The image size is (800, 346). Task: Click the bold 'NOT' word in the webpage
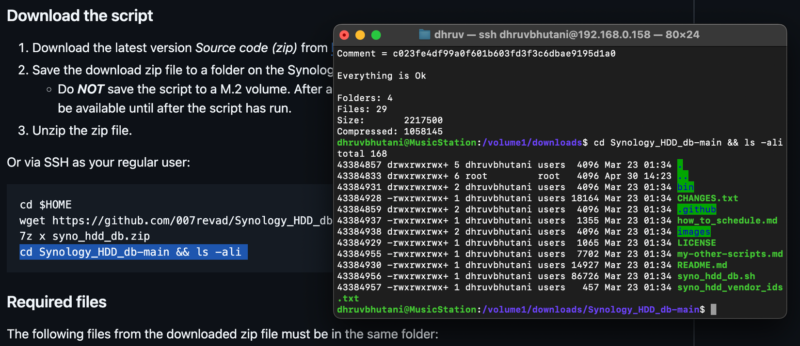[x=91, y=89]
